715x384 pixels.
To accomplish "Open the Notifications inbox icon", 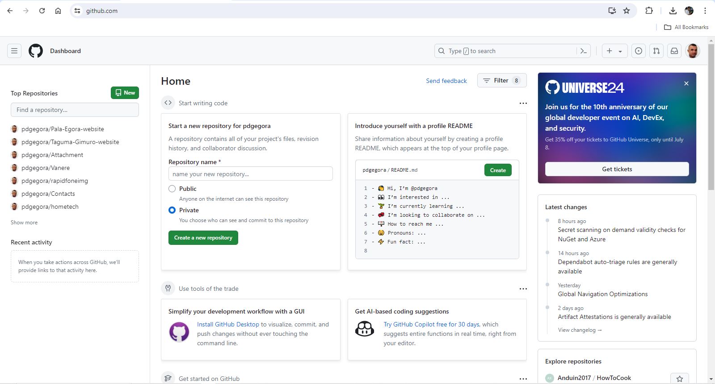I will (x=674, y=51).
